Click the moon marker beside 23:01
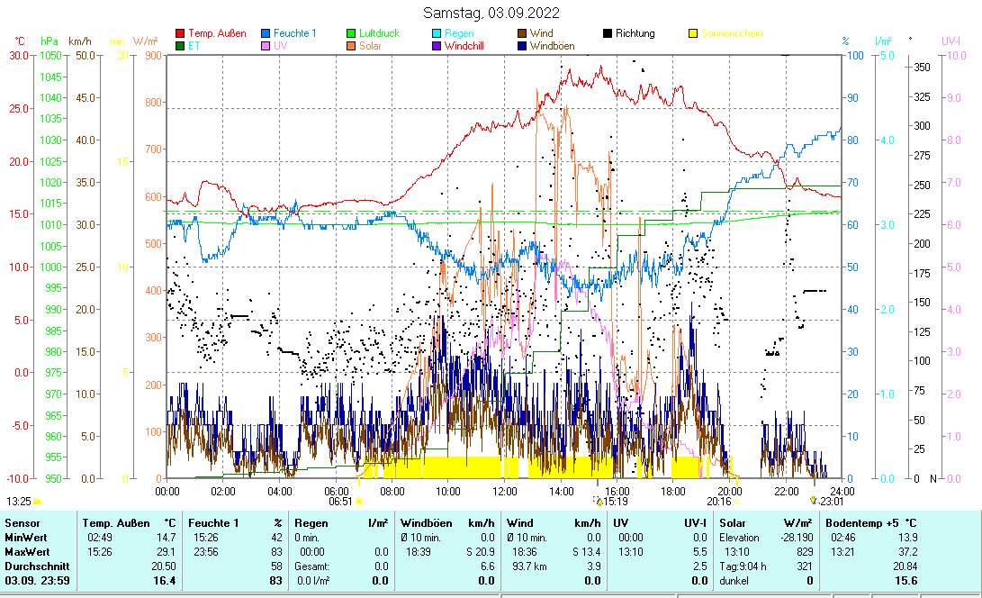Screen dimensions: 982x598 tap(814, 500)
